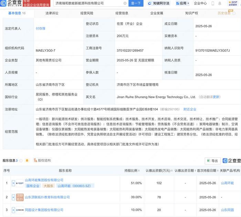The width and height of the screenshot is (241, 217).
Task: Export shareholder list with 导出 button
Action: [212, 161]
